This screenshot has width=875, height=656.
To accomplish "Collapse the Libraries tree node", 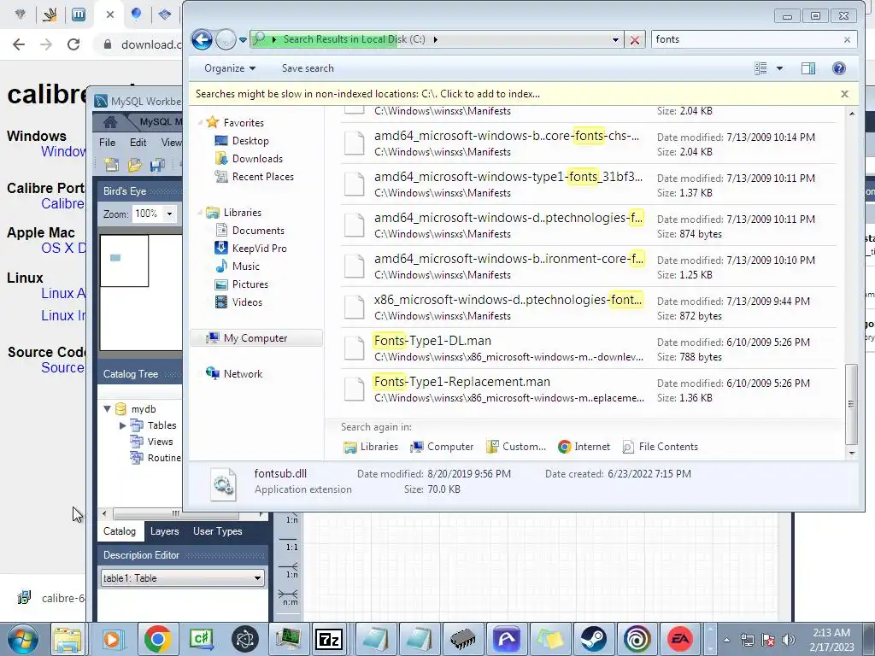I will tap(200, 213).
